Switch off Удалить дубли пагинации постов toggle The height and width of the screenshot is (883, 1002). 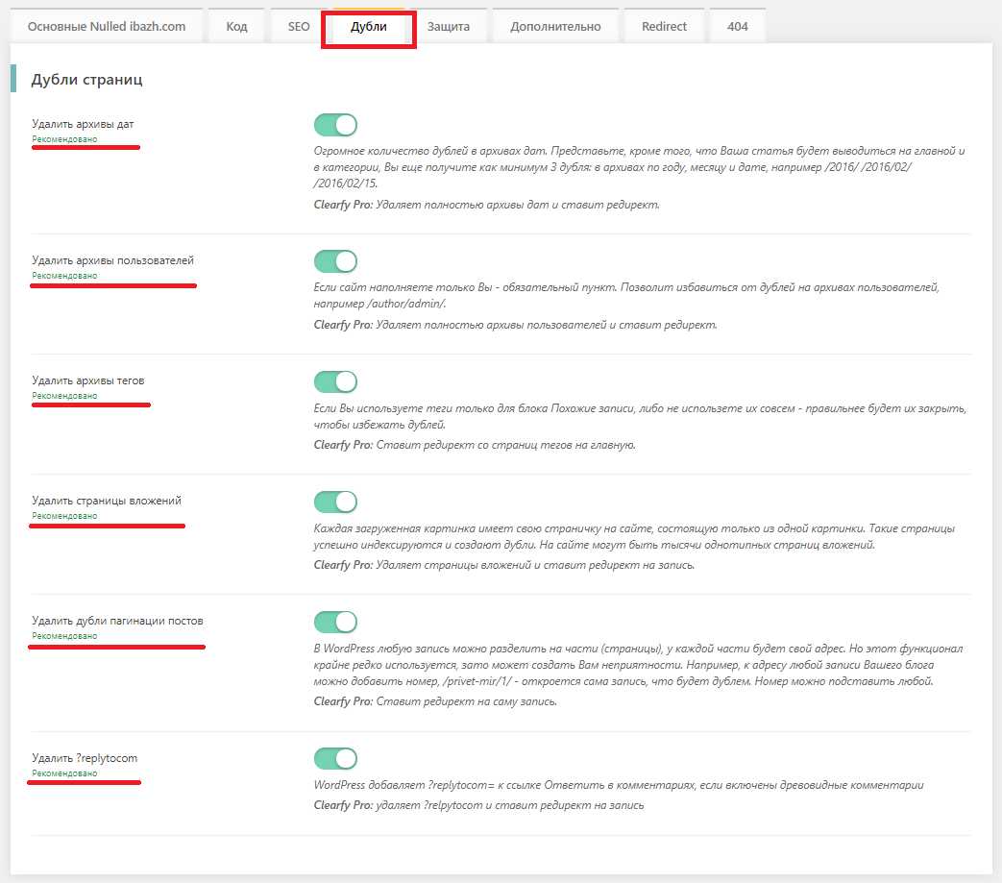click(335, 622)
